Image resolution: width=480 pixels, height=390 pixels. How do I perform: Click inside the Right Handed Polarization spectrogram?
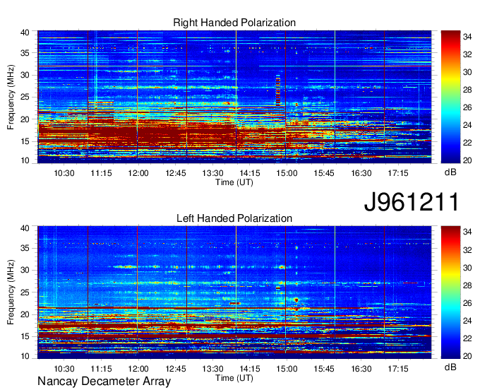pos(234,97)
